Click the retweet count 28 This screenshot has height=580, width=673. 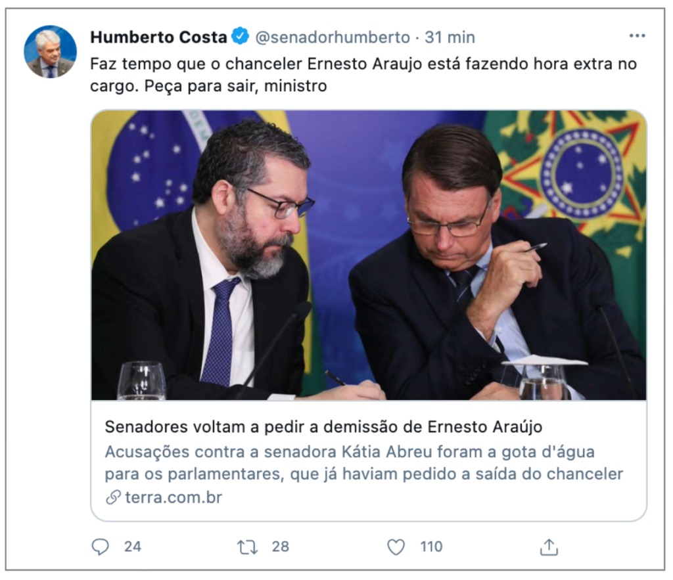click(x=280, y=547)
